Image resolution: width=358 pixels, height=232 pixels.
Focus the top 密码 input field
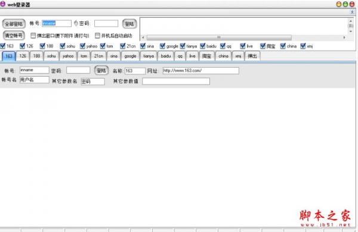click(106, 23)
